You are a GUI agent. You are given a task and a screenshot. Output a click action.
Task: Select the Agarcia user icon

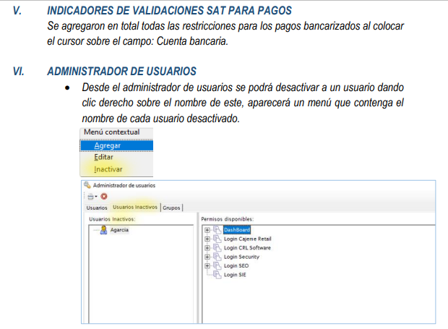[103, 230]
